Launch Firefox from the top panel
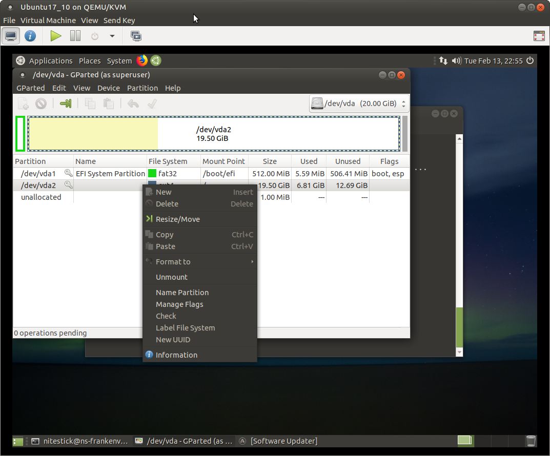This screenshot has height=456, width=550. click(142, 60)
